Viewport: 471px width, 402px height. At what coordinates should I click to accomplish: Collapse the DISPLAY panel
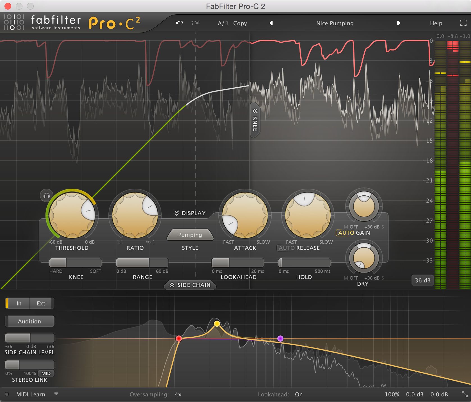coord(190,213)
